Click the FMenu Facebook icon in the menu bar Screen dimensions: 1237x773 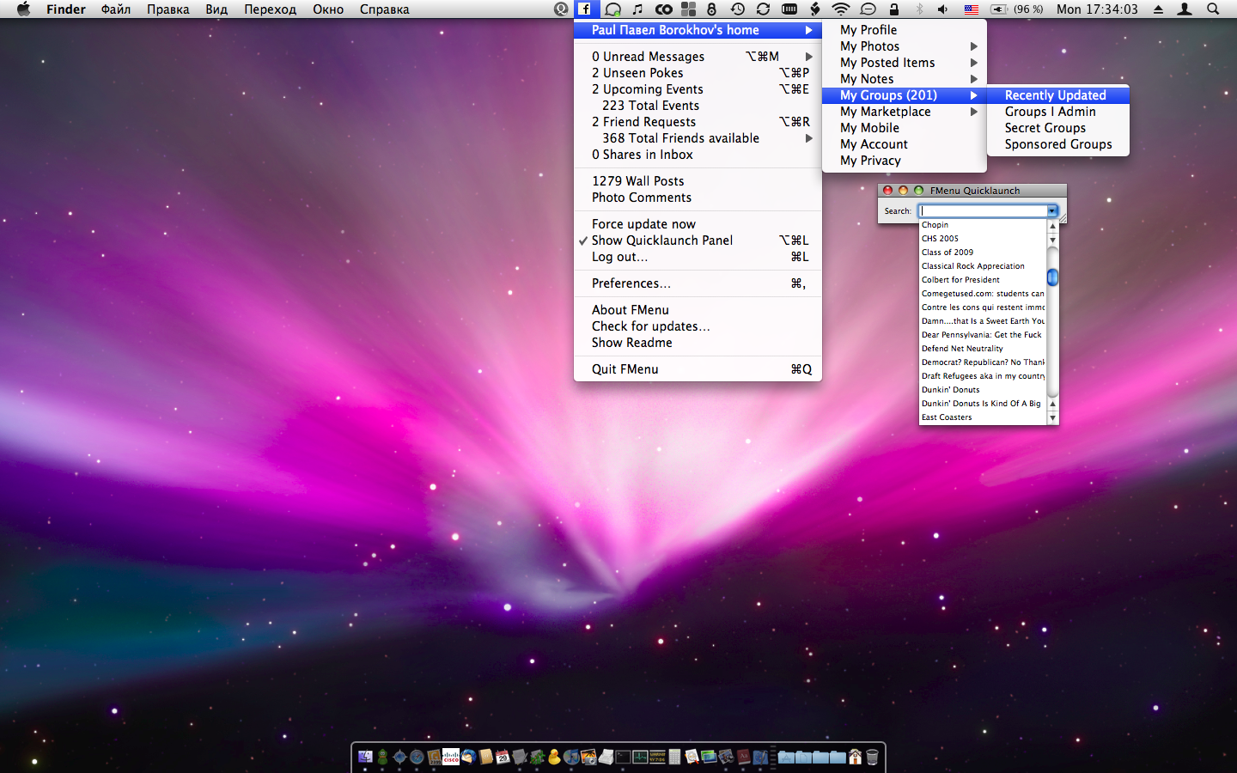584,9
